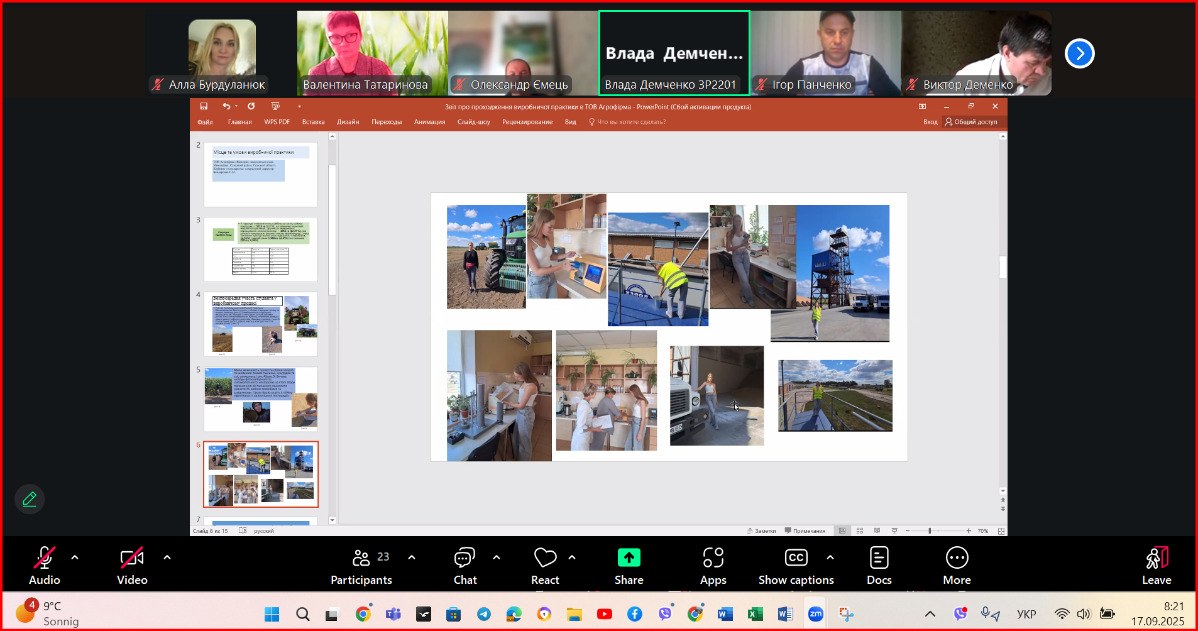
Task: Open the Дизайн ribbon tab
Action: (x=348, y=122)
